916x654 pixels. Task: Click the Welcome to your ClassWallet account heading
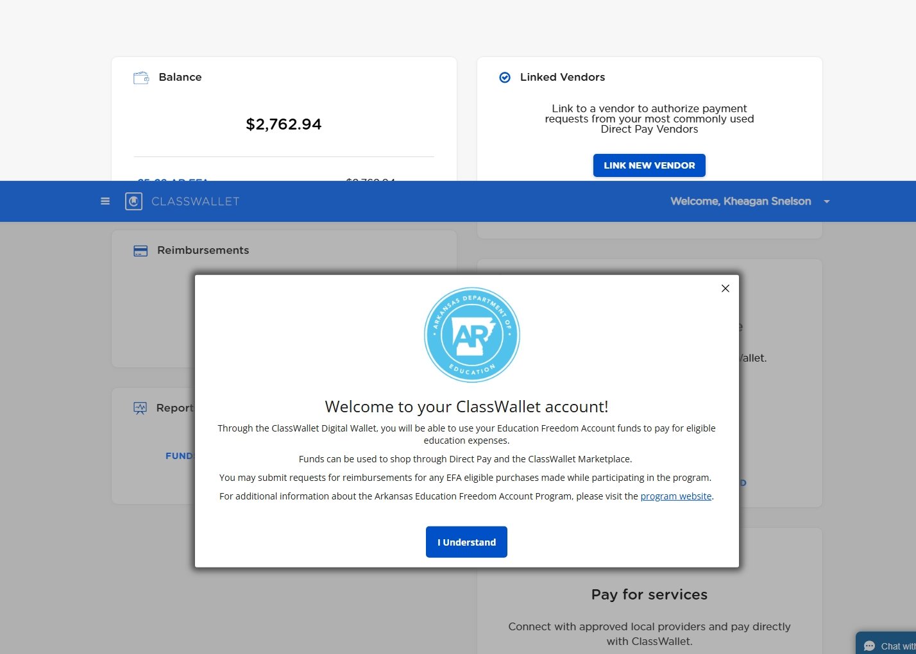tap(466, 407)
